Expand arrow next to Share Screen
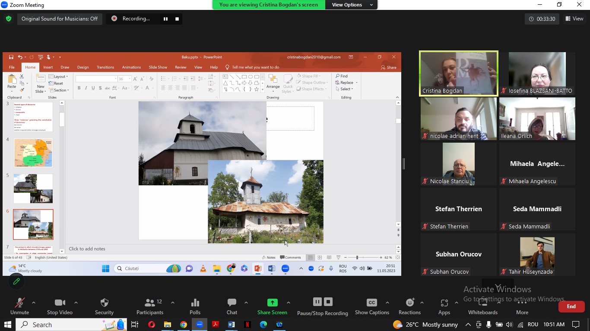Screen dimensions: 590x331 [x=289, y=303]
